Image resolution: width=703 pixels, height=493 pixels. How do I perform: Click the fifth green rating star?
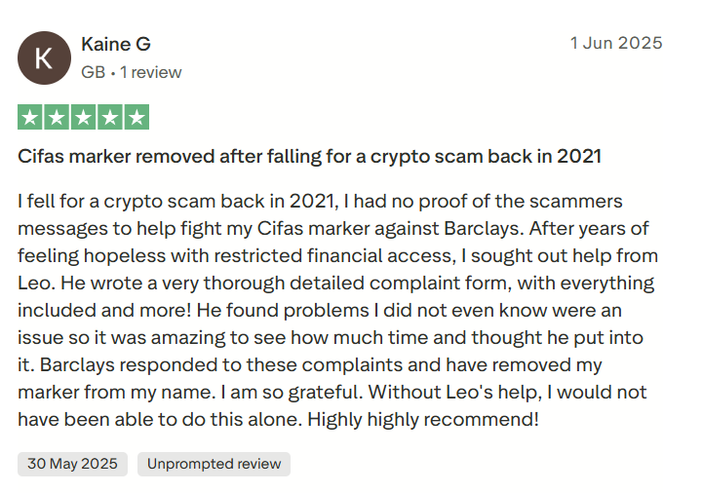(x=136, y=118)
